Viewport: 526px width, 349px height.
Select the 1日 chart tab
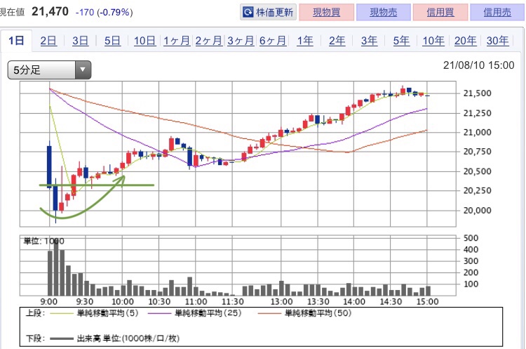(16, 41)
